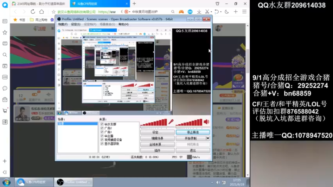Screen dimensions: 333x187
Task: Select the highlighted 场景 entry in the scenes list
Action: click(x=77, y=123)
